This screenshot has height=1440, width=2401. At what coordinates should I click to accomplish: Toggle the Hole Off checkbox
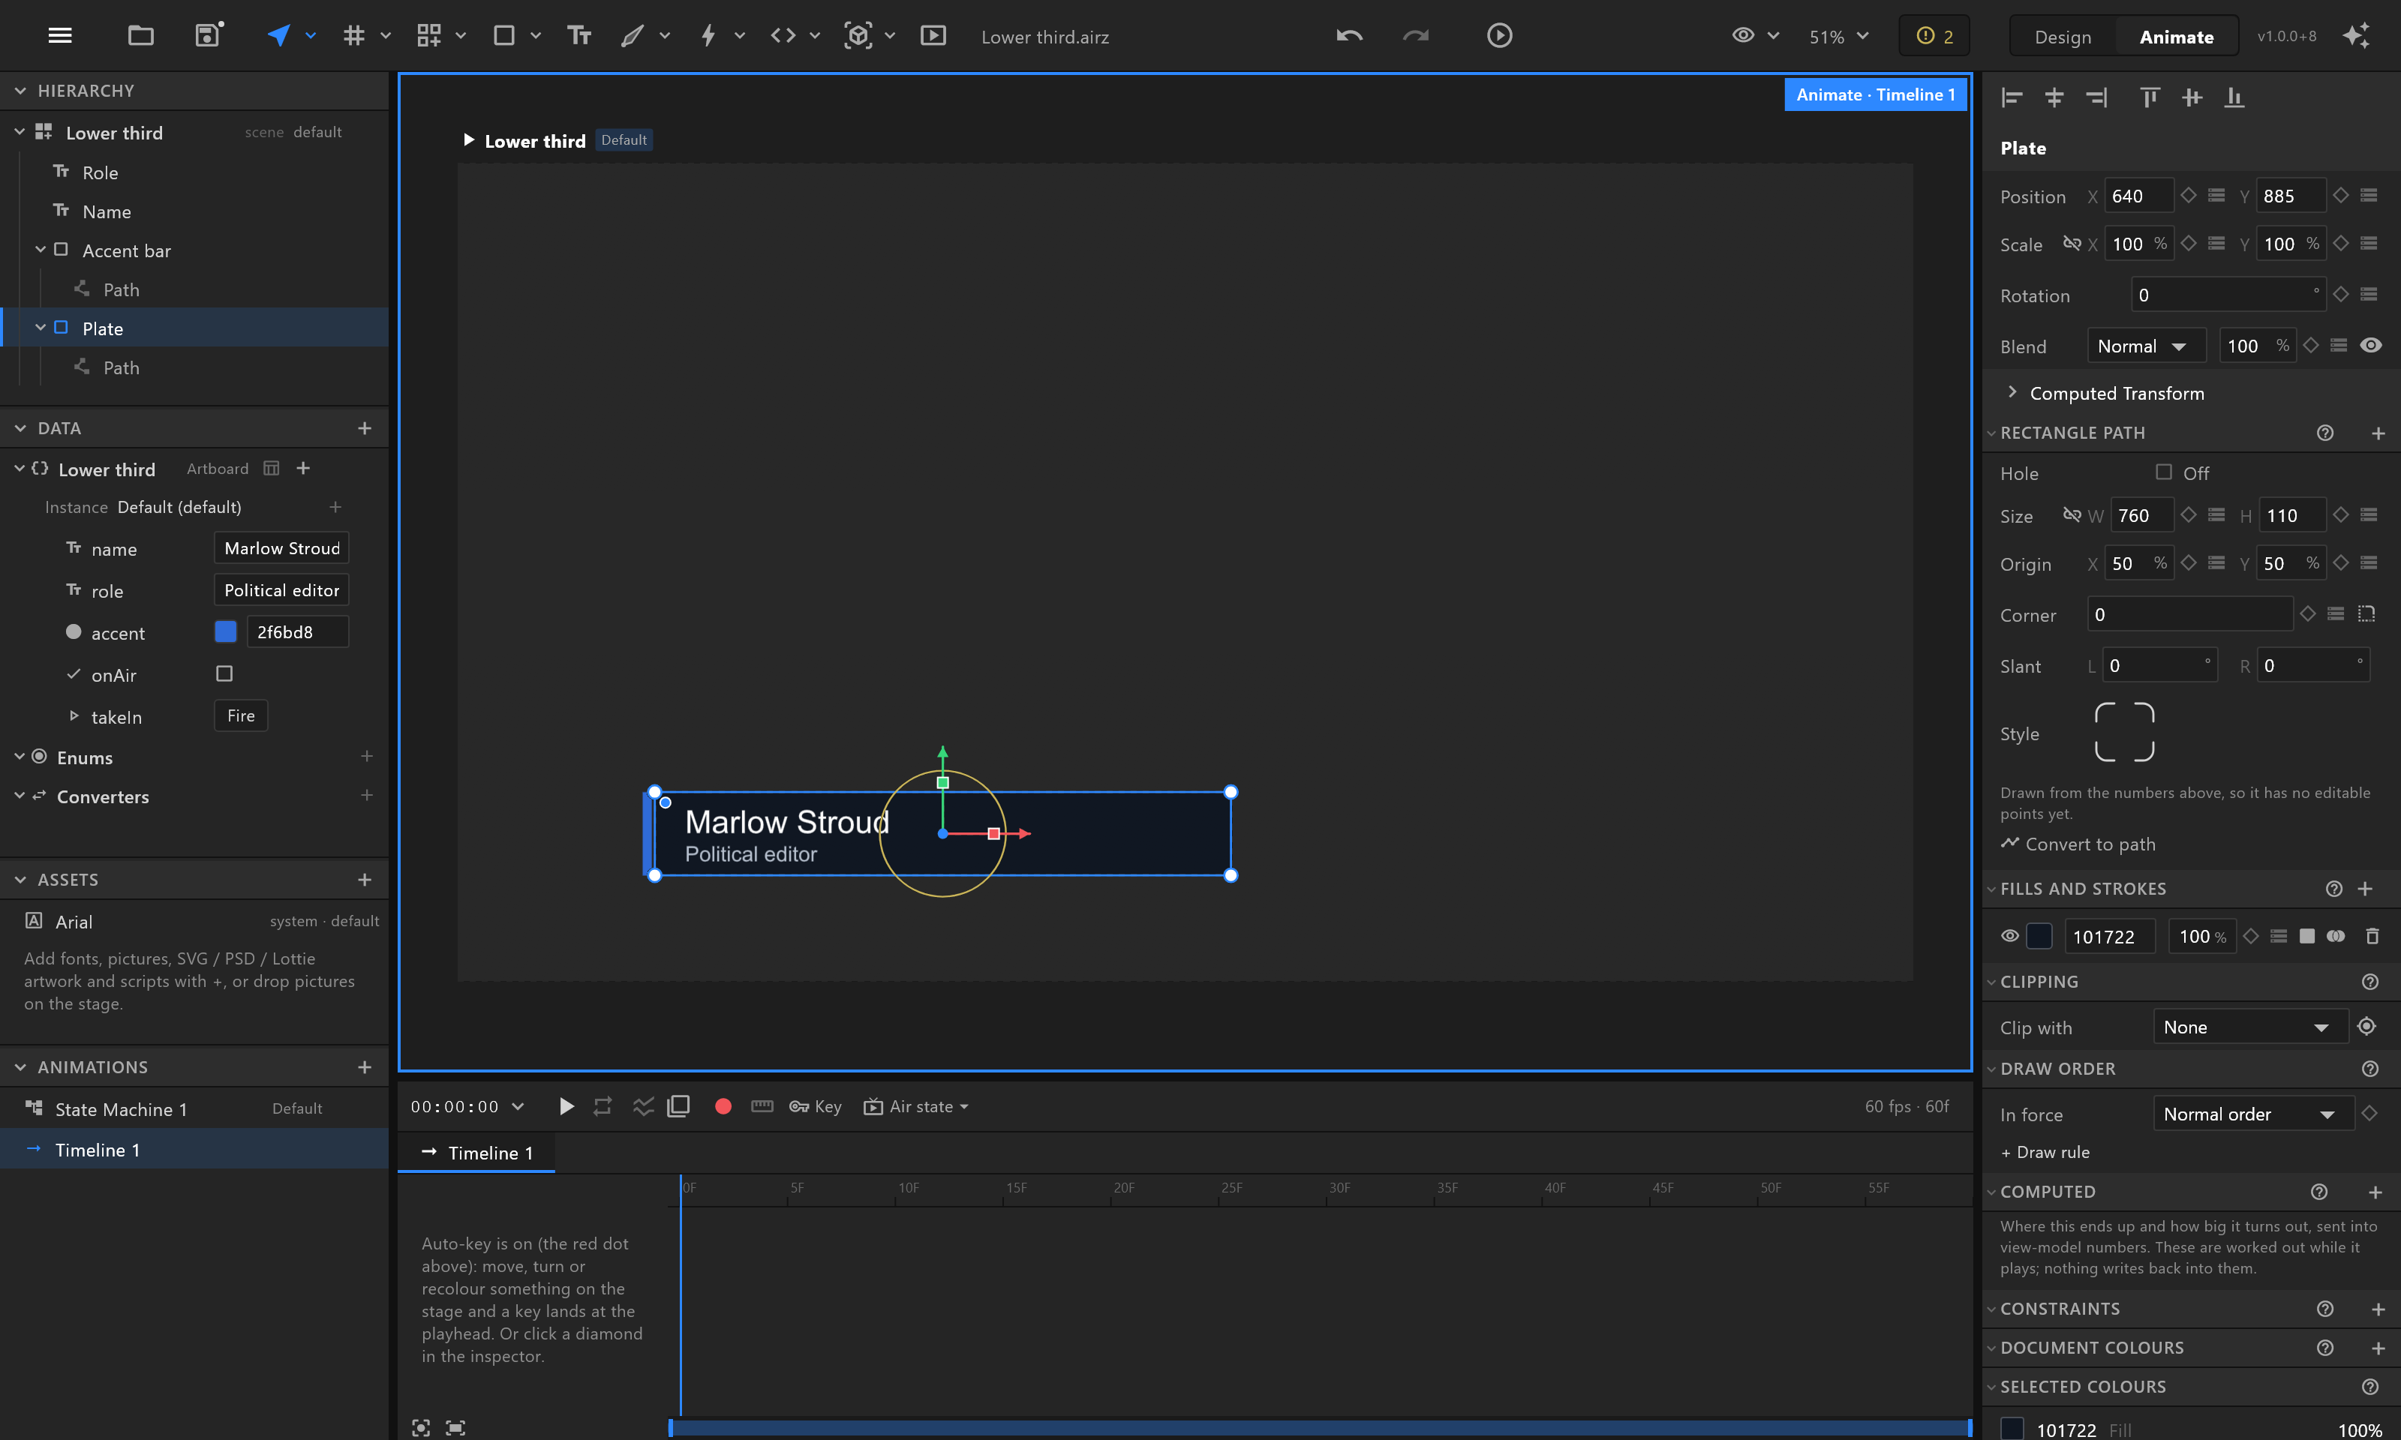pos(2164,472)
